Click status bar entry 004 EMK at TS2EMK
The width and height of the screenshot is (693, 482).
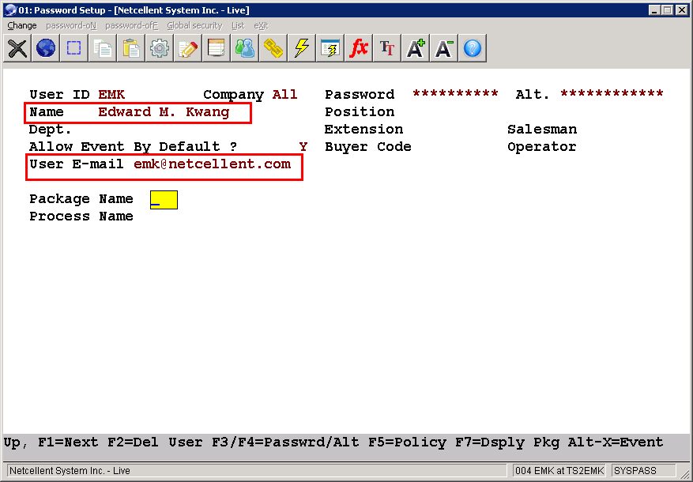(559, 471)
